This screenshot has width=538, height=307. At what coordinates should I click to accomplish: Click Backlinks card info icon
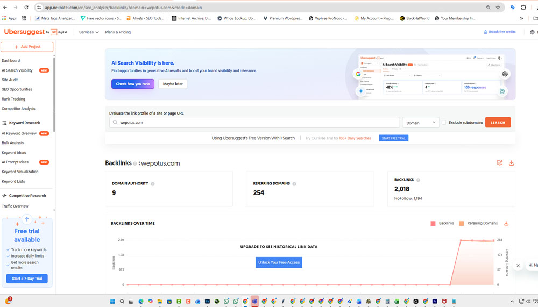pyautogui.click(x=418, y=180)
